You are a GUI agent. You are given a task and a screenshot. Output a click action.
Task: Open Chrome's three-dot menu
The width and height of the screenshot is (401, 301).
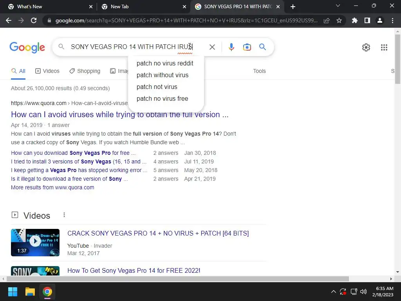coord(392,20)
